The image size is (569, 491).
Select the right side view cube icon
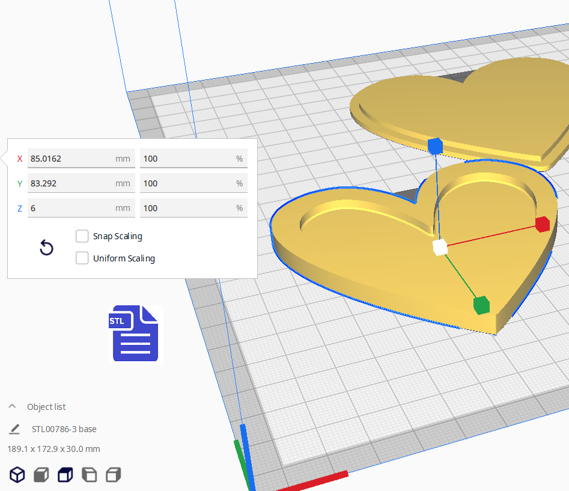point(113,475)
